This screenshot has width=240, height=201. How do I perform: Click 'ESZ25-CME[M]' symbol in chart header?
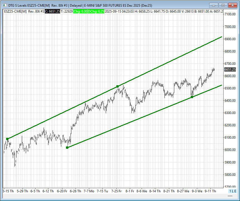coord(15,11)
